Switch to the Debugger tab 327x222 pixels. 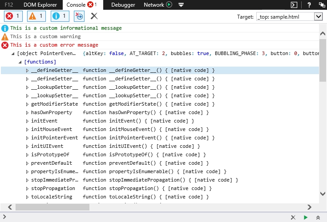point(123,5)
